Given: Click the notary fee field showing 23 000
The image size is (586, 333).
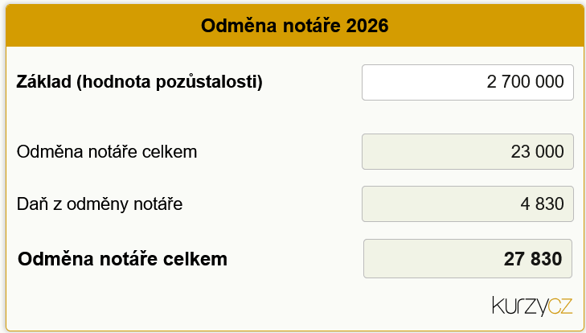Looking at the screenshot, I should tap(468, 151).
